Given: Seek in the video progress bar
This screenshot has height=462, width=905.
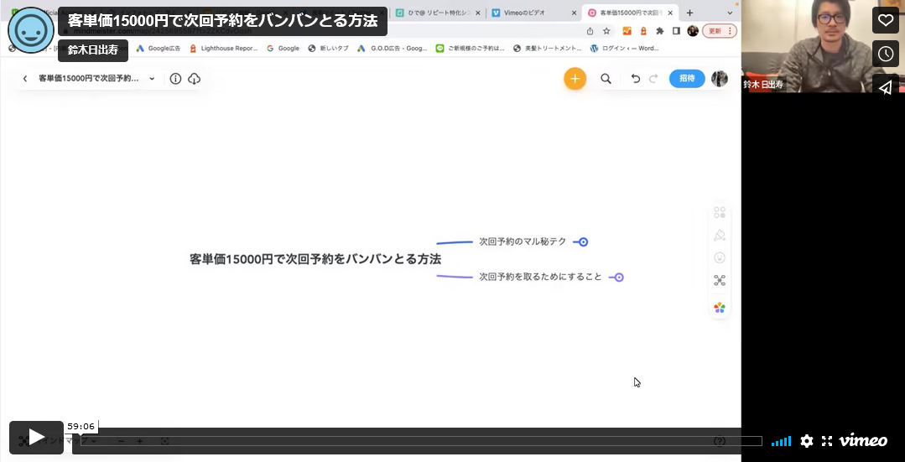Looking at the screenshot, I should pos(419,441).
